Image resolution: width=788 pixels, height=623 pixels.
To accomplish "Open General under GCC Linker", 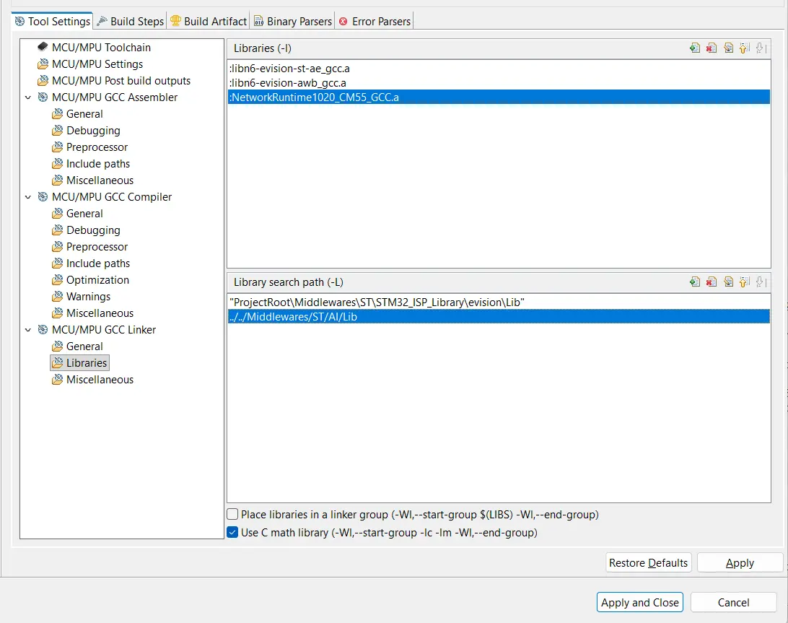I will pos(84,346).
